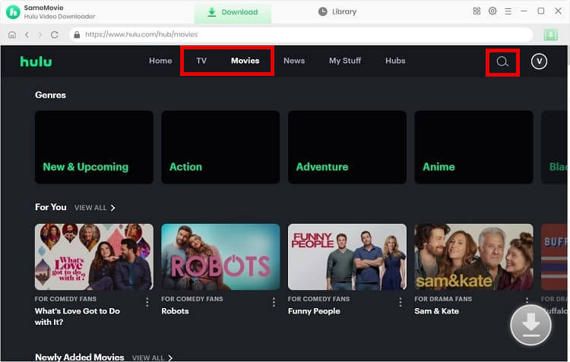Minimize the SameMovie window
Image resolution: width=570 pixels, height=362 pixels.
click(x=524, y=11)
